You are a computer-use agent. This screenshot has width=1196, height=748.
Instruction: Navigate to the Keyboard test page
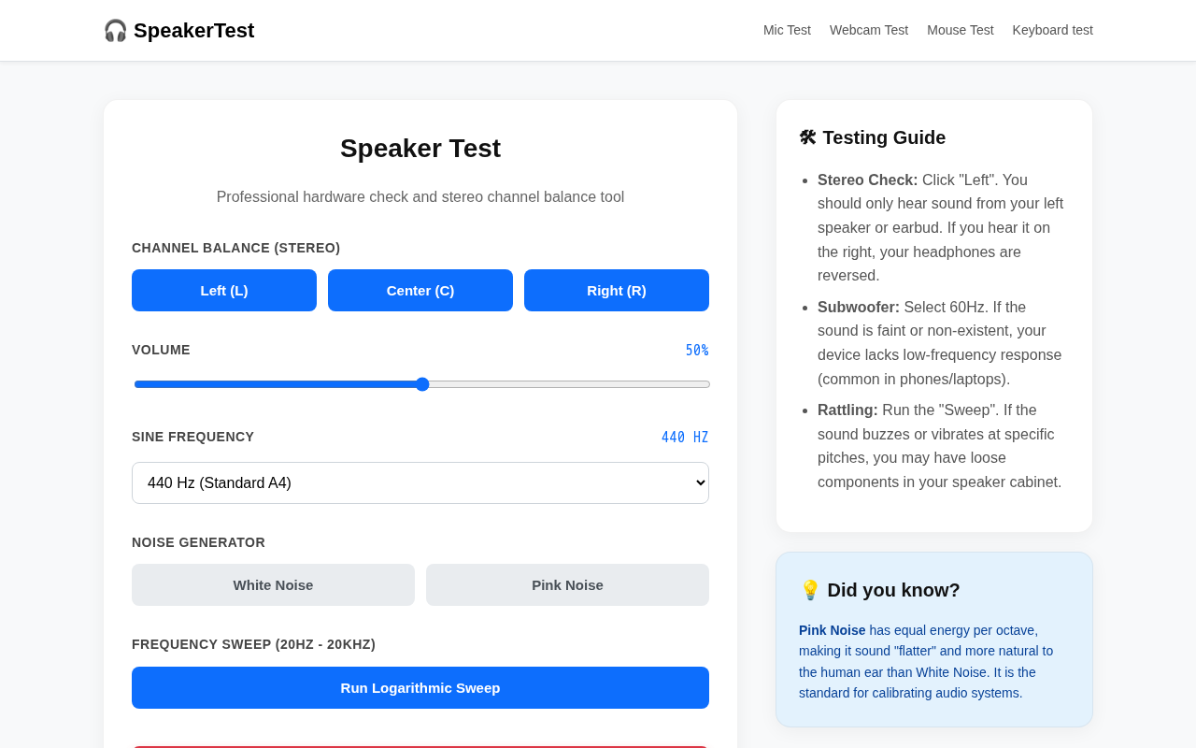[1053, 30]
